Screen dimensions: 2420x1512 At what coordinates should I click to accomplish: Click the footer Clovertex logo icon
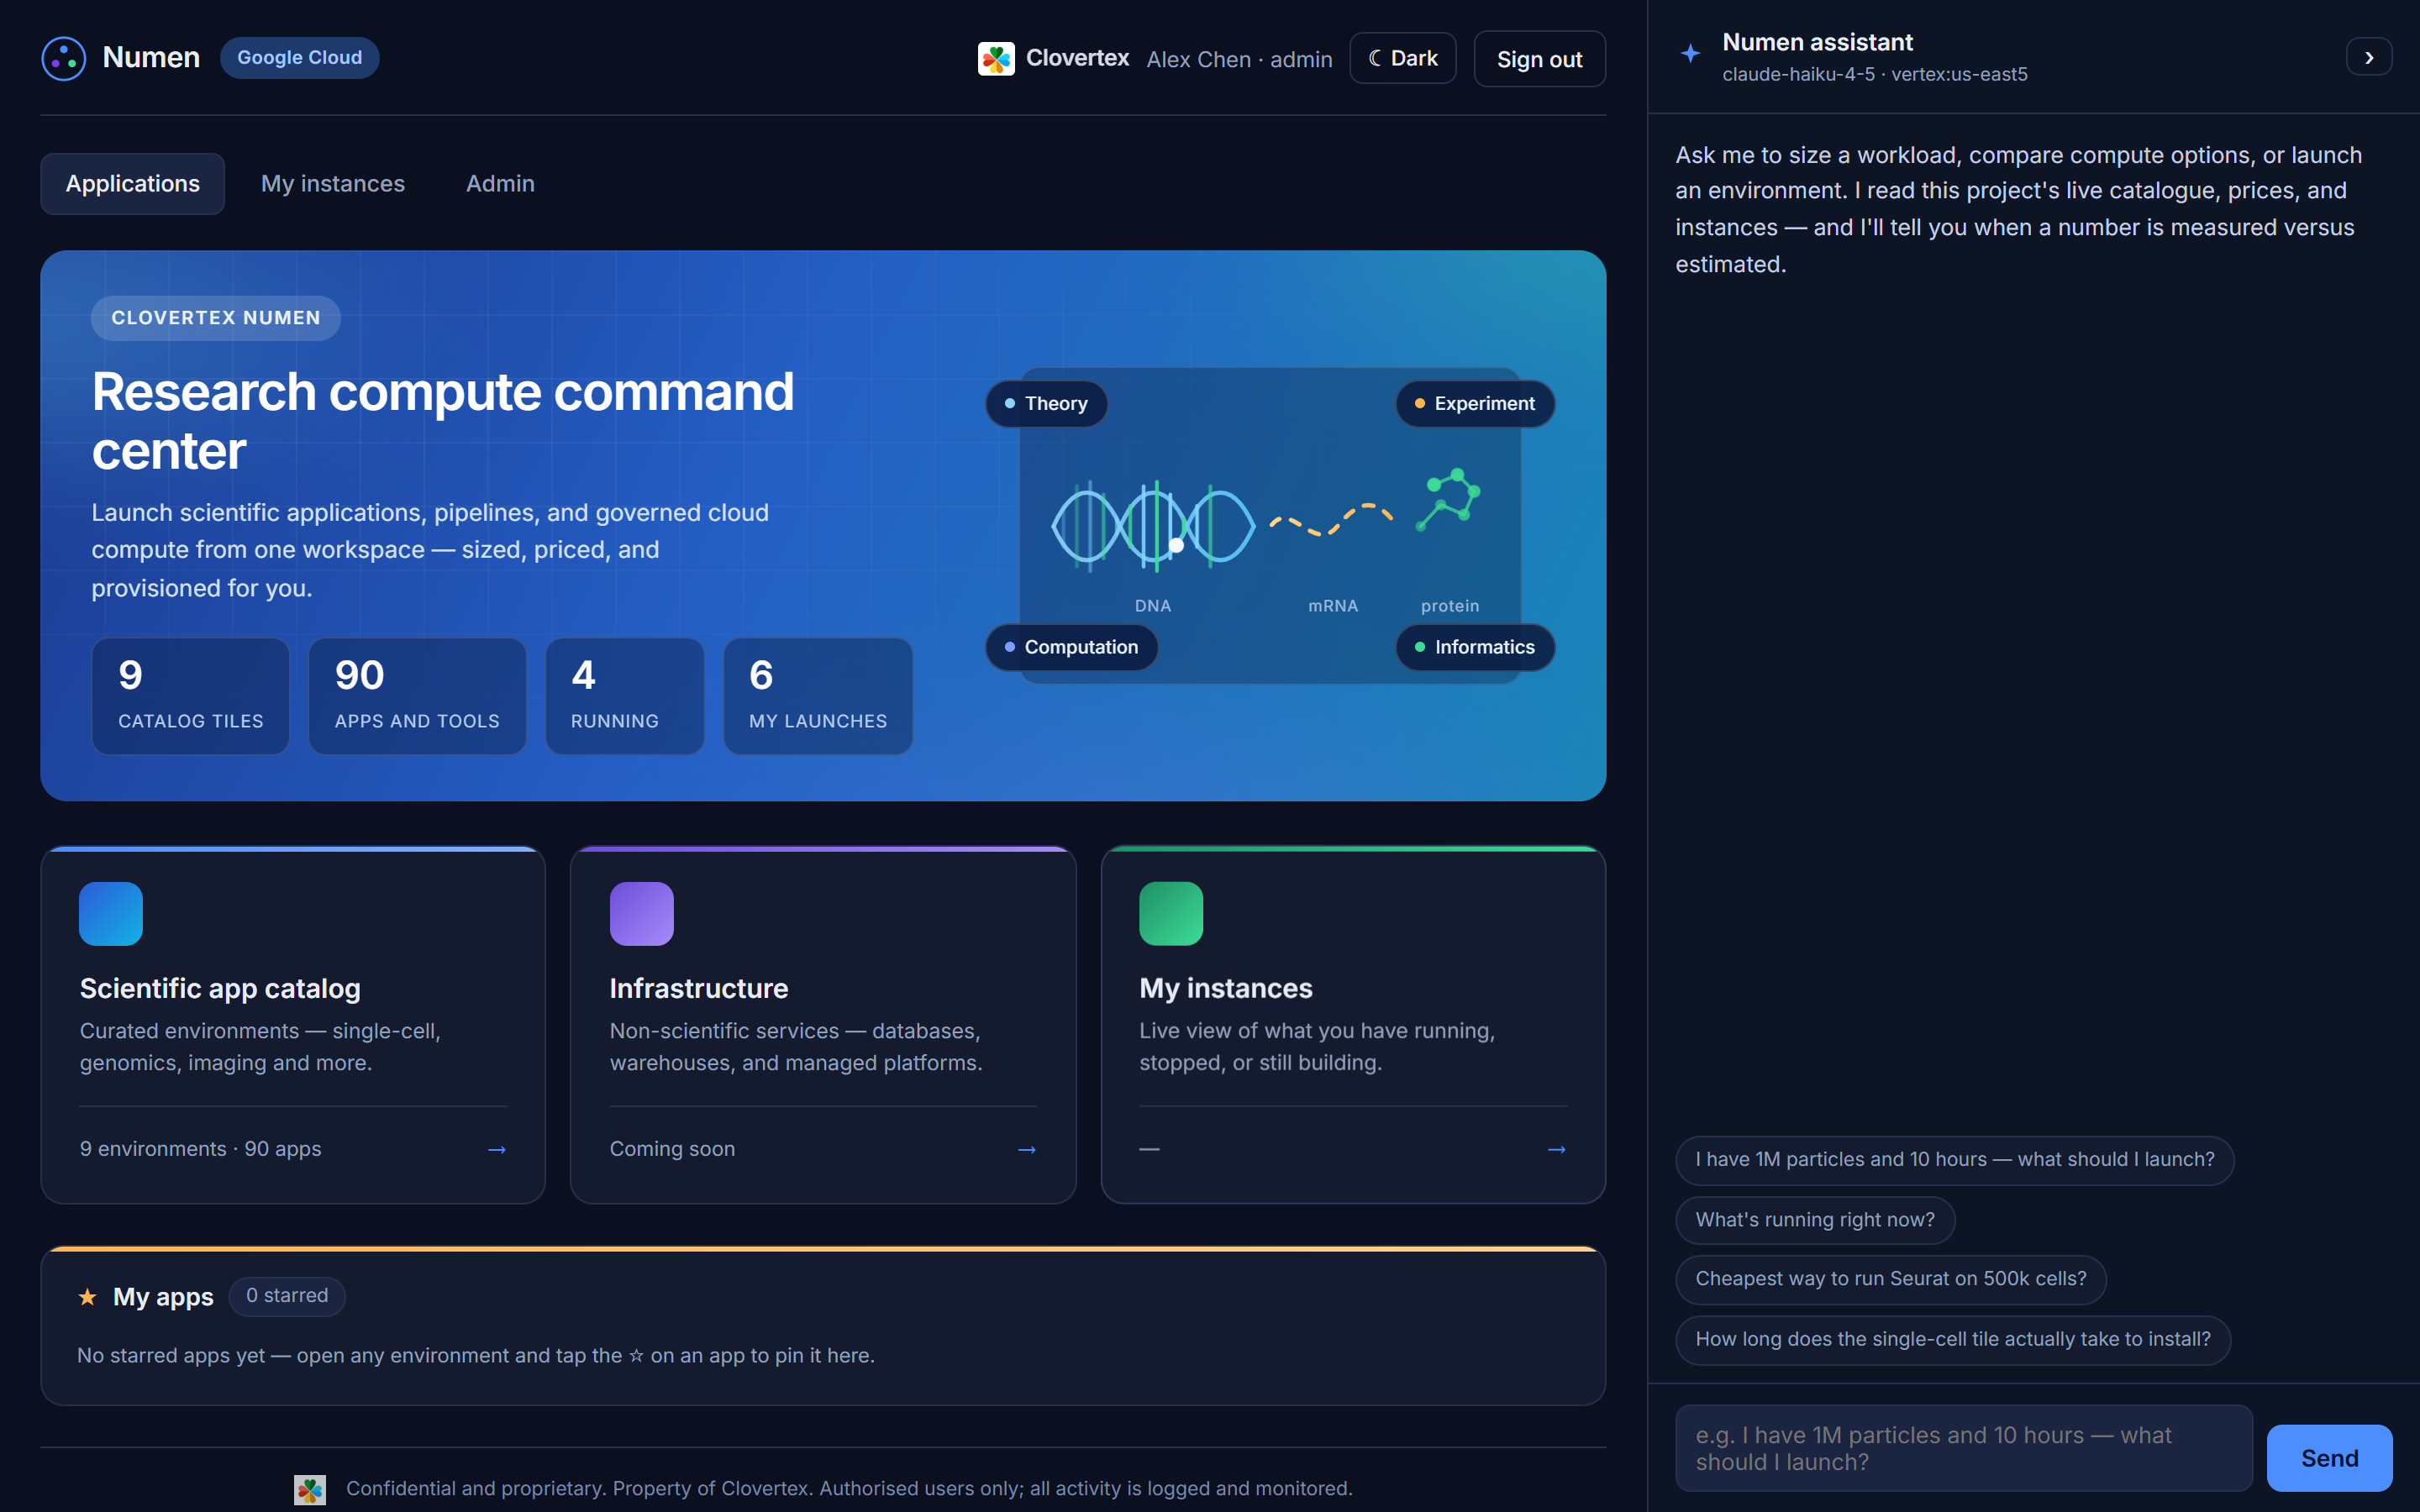tap(310, 1489)
